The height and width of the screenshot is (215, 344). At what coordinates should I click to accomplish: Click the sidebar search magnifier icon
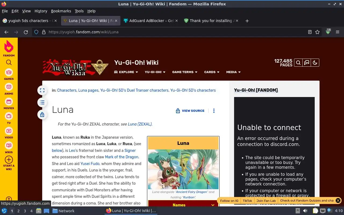pos(9,62)
